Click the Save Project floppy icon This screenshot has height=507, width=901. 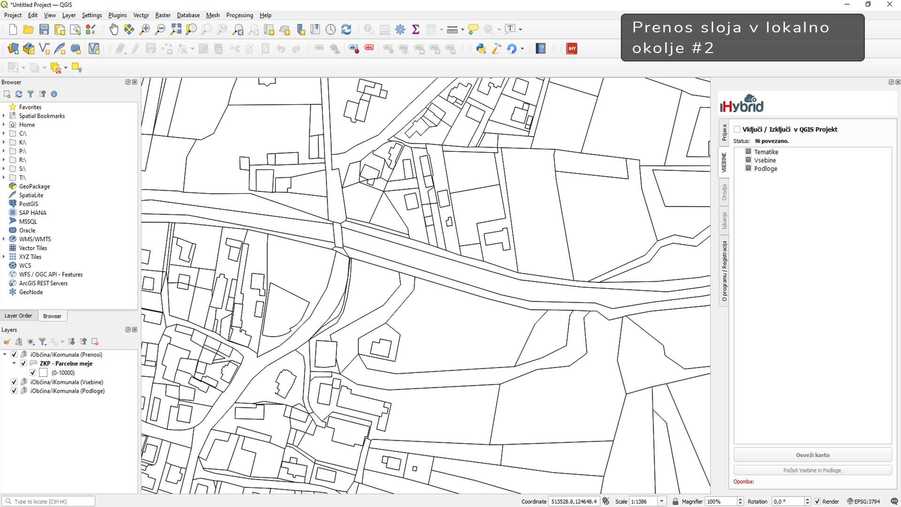[x=44, y=30]
